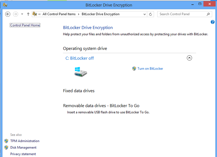Collapse the C: drive section chevron
This screenshot has height=157, width=217.
189,58
